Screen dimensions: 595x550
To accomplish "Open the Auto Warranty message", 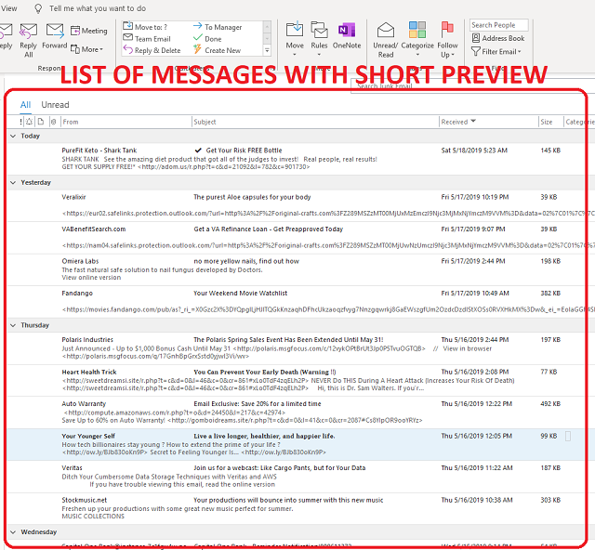I will coord(296,412).
